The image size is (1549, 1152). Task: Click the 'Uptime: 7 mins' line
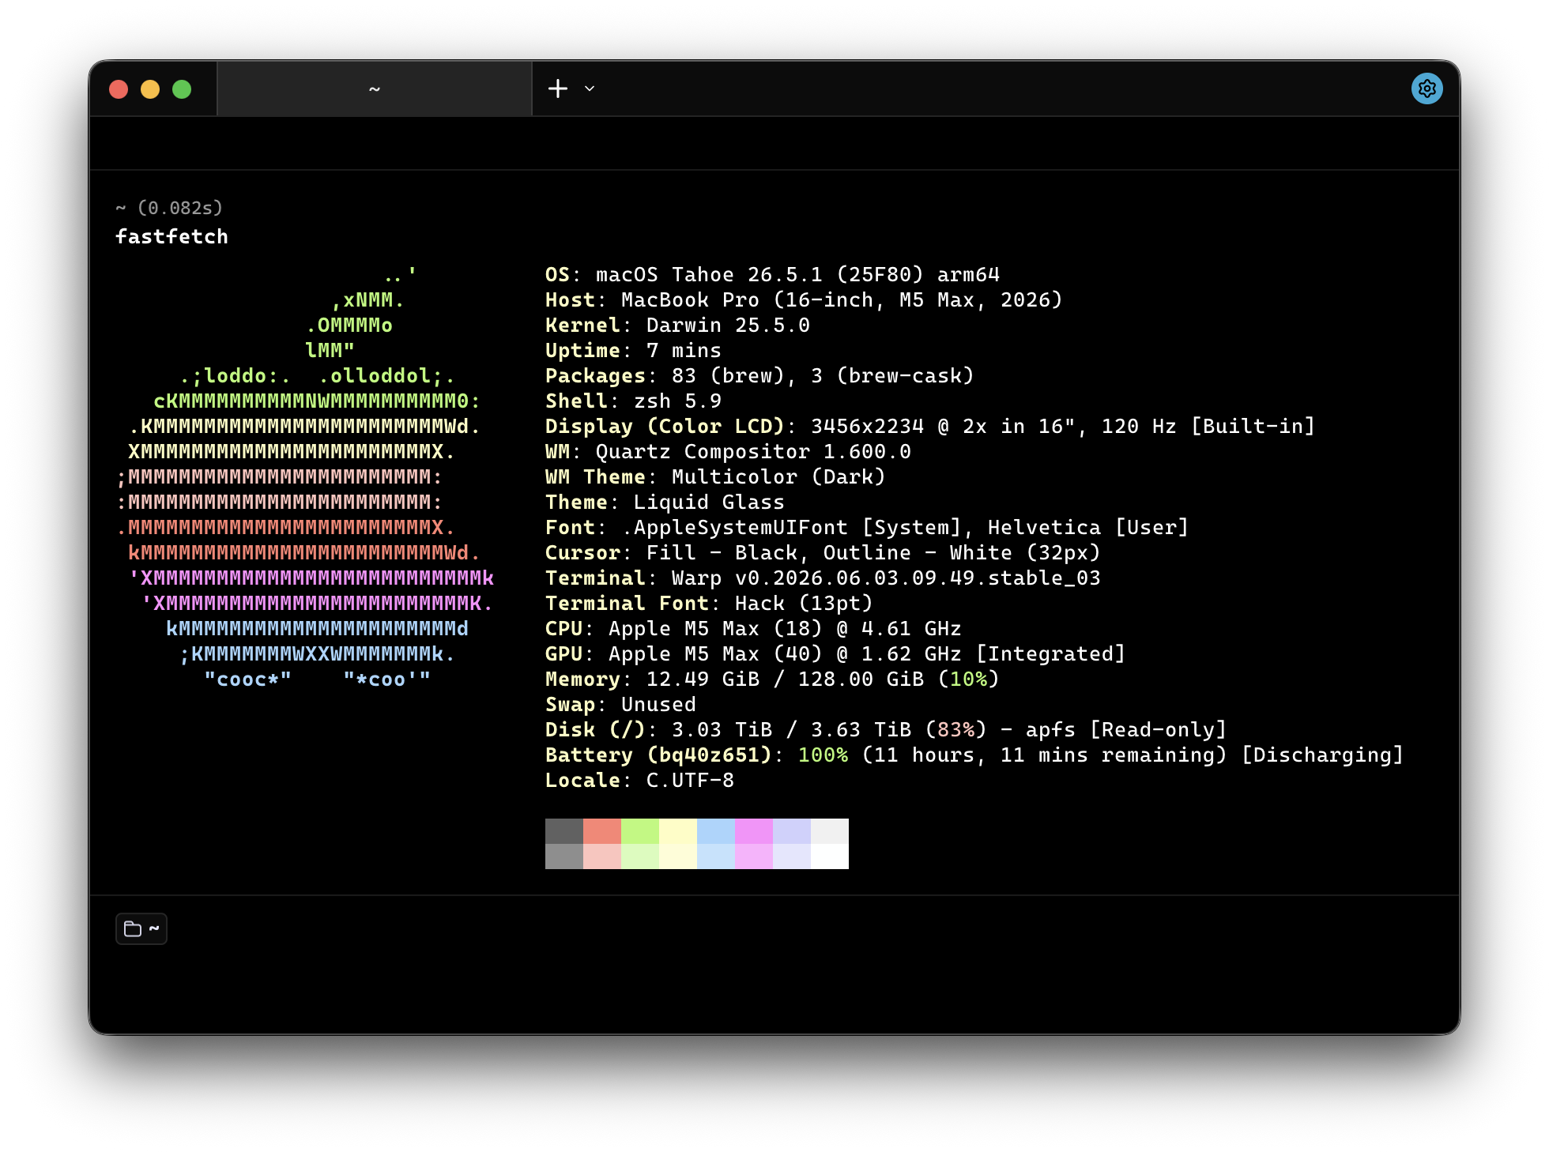(633, 350)
